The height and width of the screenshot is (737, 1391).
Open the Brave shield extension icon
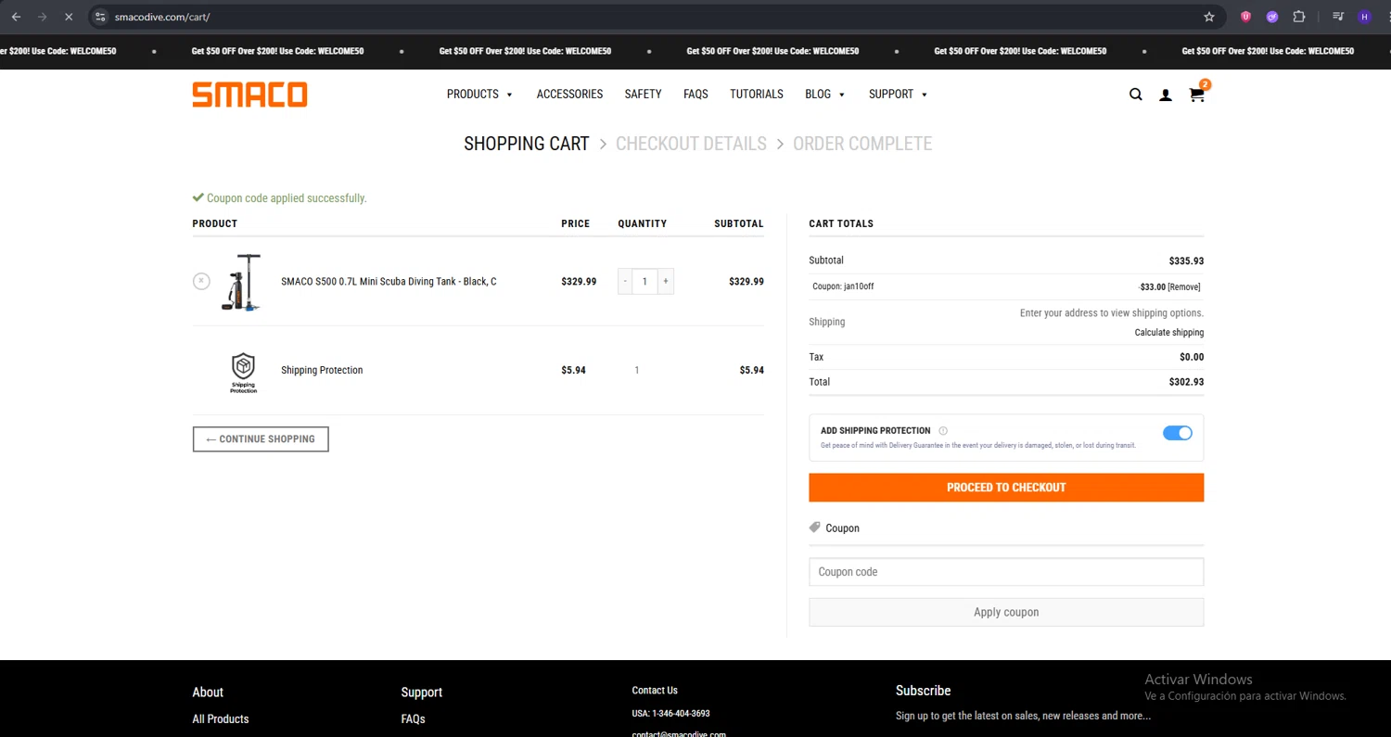1246,17
